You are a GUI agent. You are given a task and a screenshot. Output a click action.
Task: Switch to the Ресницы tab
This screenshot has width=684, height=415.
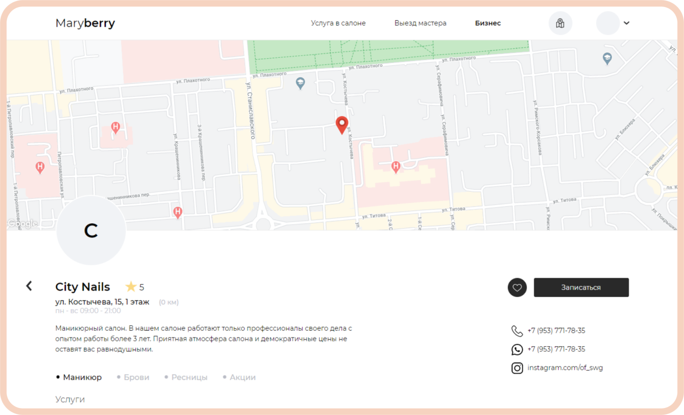pyautogui.click(x=186, y=377)
